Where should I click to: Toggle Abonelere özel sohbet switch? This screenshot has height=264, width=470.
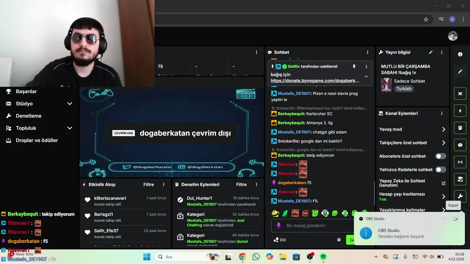[441, 156]
